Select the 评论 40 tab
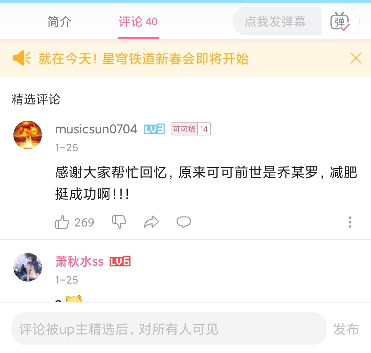Image resolution: width=371 pixels, height=353 pixels. coord(138,22)
